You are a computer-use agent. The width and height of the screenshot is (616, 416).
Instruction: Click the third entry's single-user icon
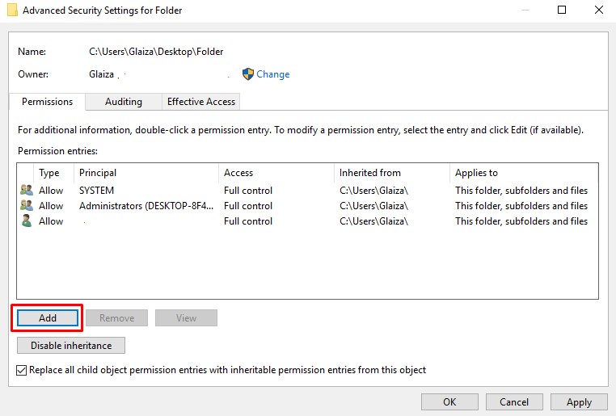tap(27, 221)
